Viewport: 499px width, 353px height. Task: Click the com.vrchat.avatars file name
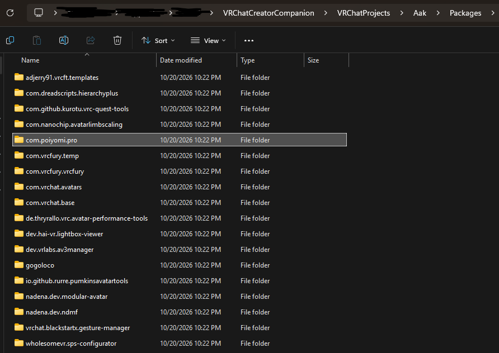pos(54,187)
